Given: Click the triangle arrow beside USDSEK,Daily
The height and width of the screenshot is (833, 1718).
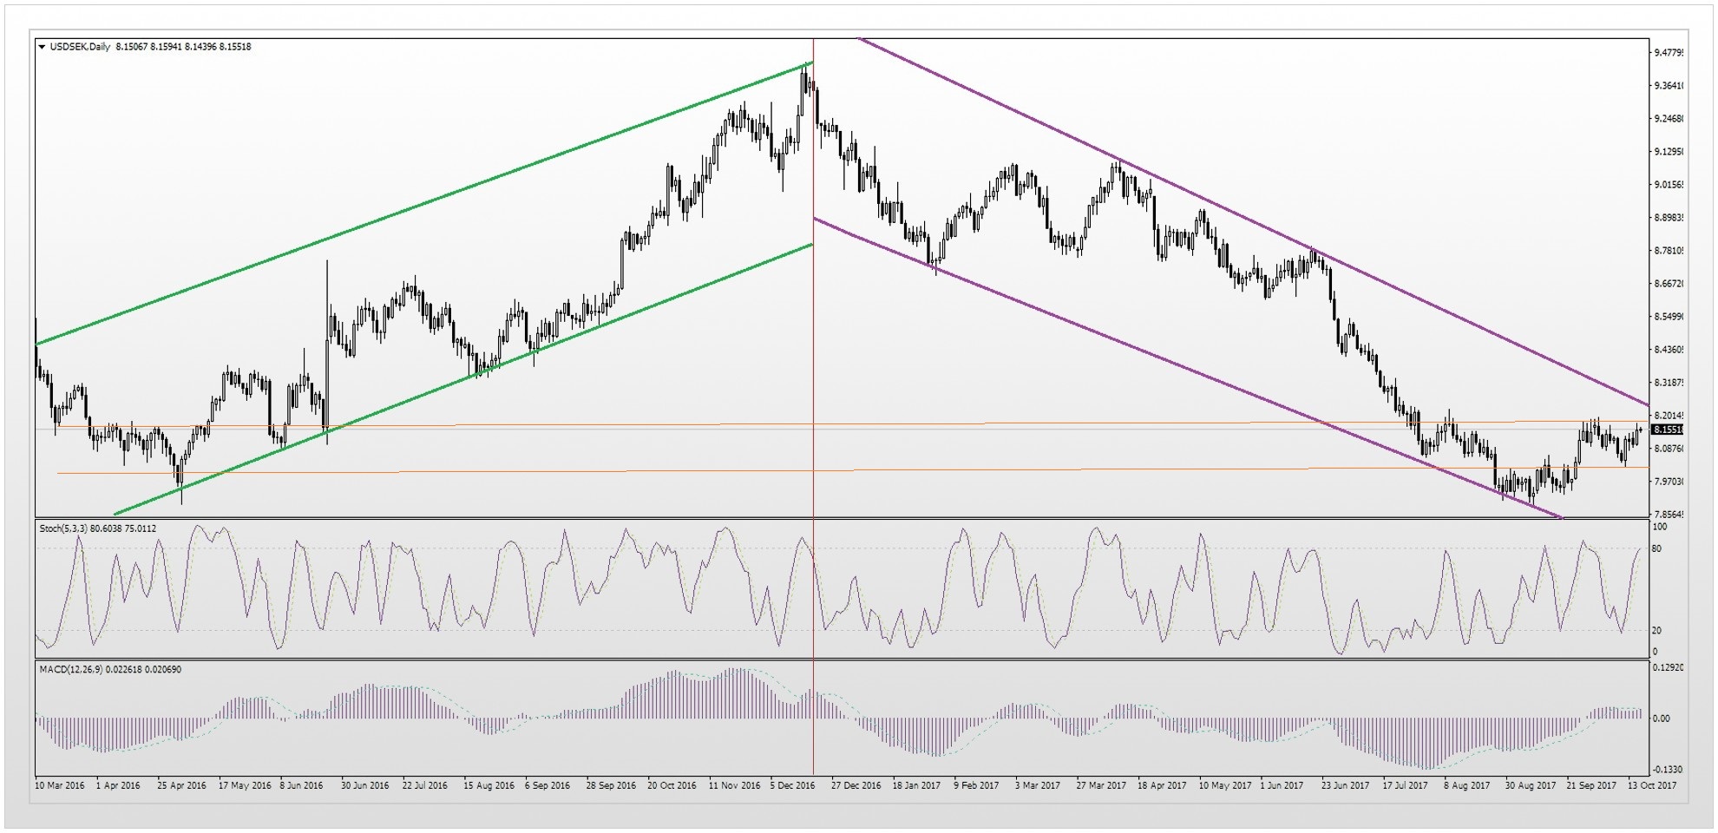Looking at the screenshot, I should pyautogui.click(x=42, y=47).
